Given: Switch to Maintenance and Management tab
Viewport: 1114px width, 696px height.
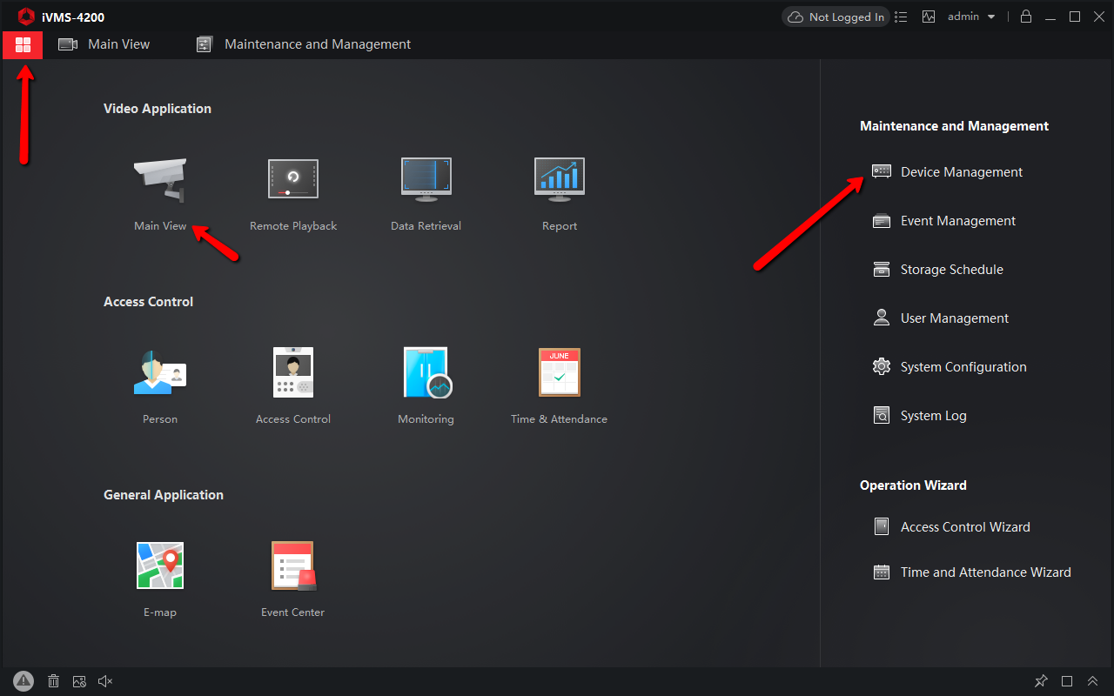Looking at the screenshot, I should tap(304, 44).
